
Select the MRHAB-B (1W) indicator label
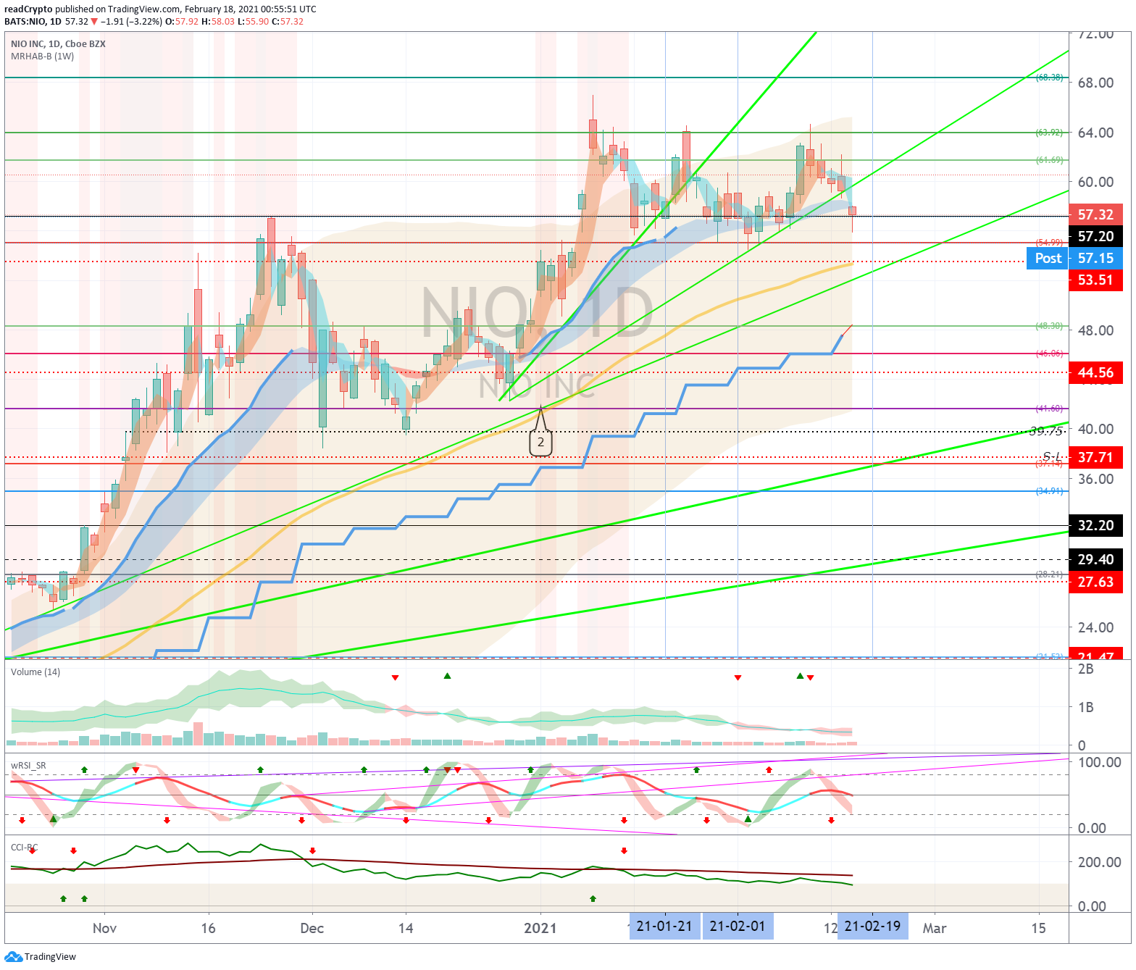tap(42, 57)
